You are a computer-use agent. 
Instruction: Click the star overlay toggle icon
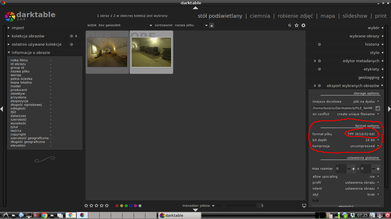click(x=297, y=25)
